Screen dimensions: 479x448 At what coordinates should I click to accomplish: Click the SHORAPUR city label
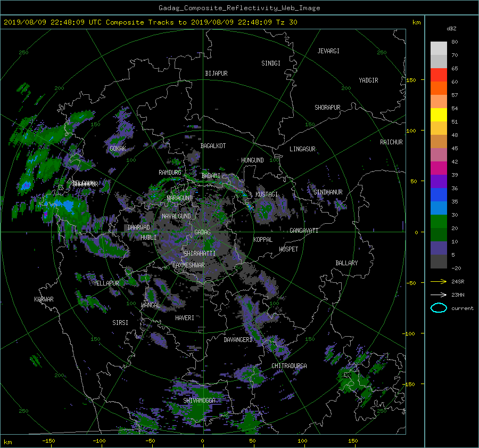(x=327, y=108)
